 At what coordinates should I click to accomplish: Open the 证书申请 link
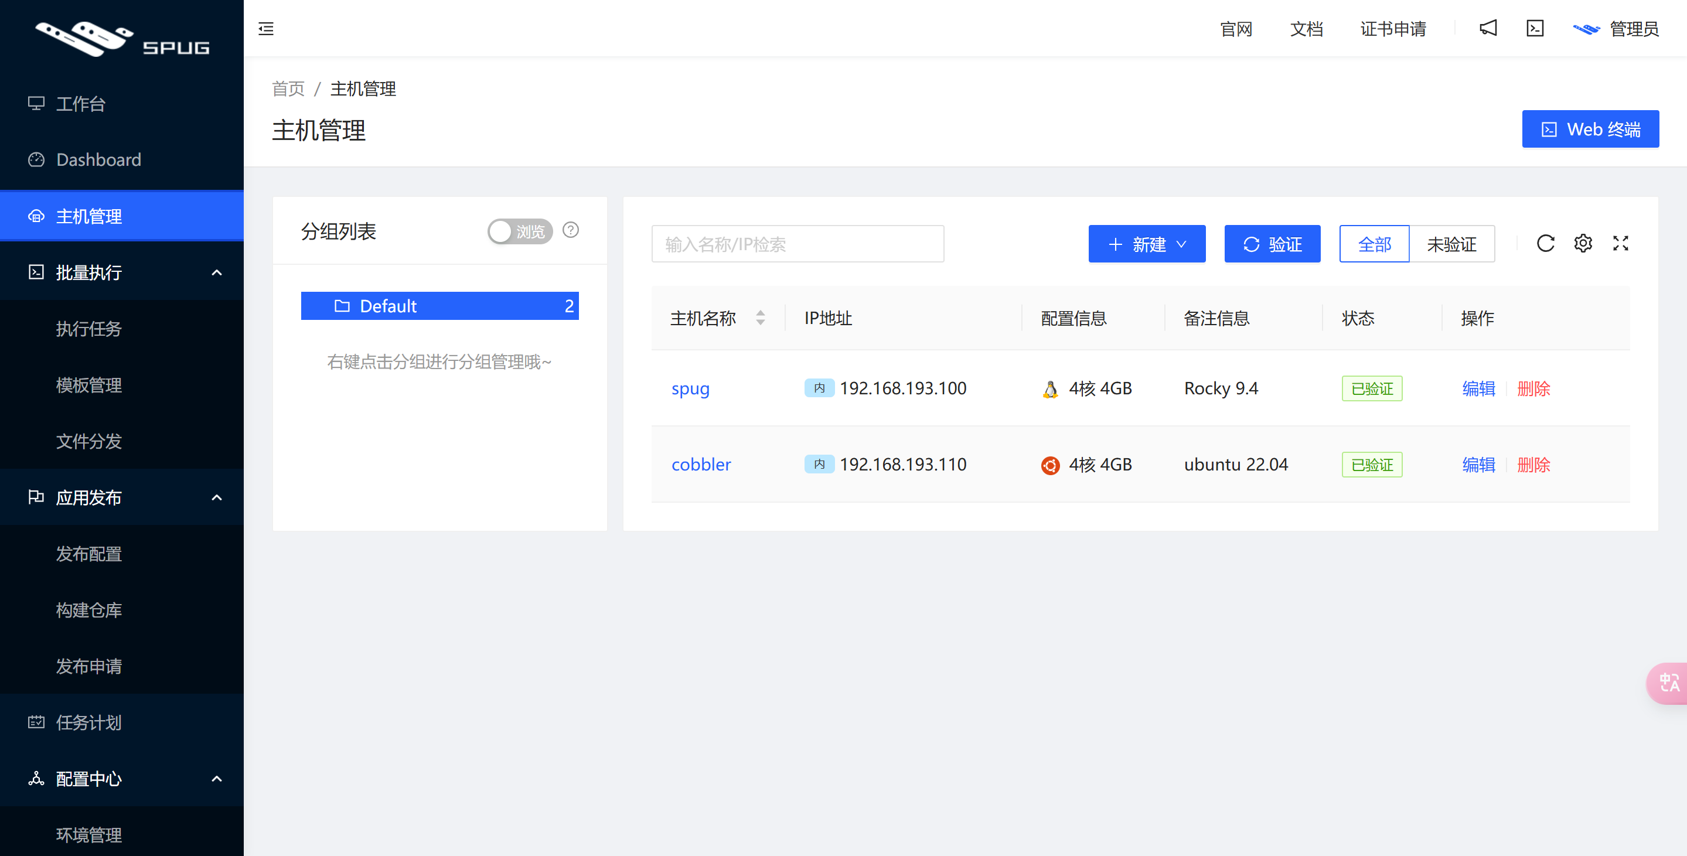tap(1393, 29)
